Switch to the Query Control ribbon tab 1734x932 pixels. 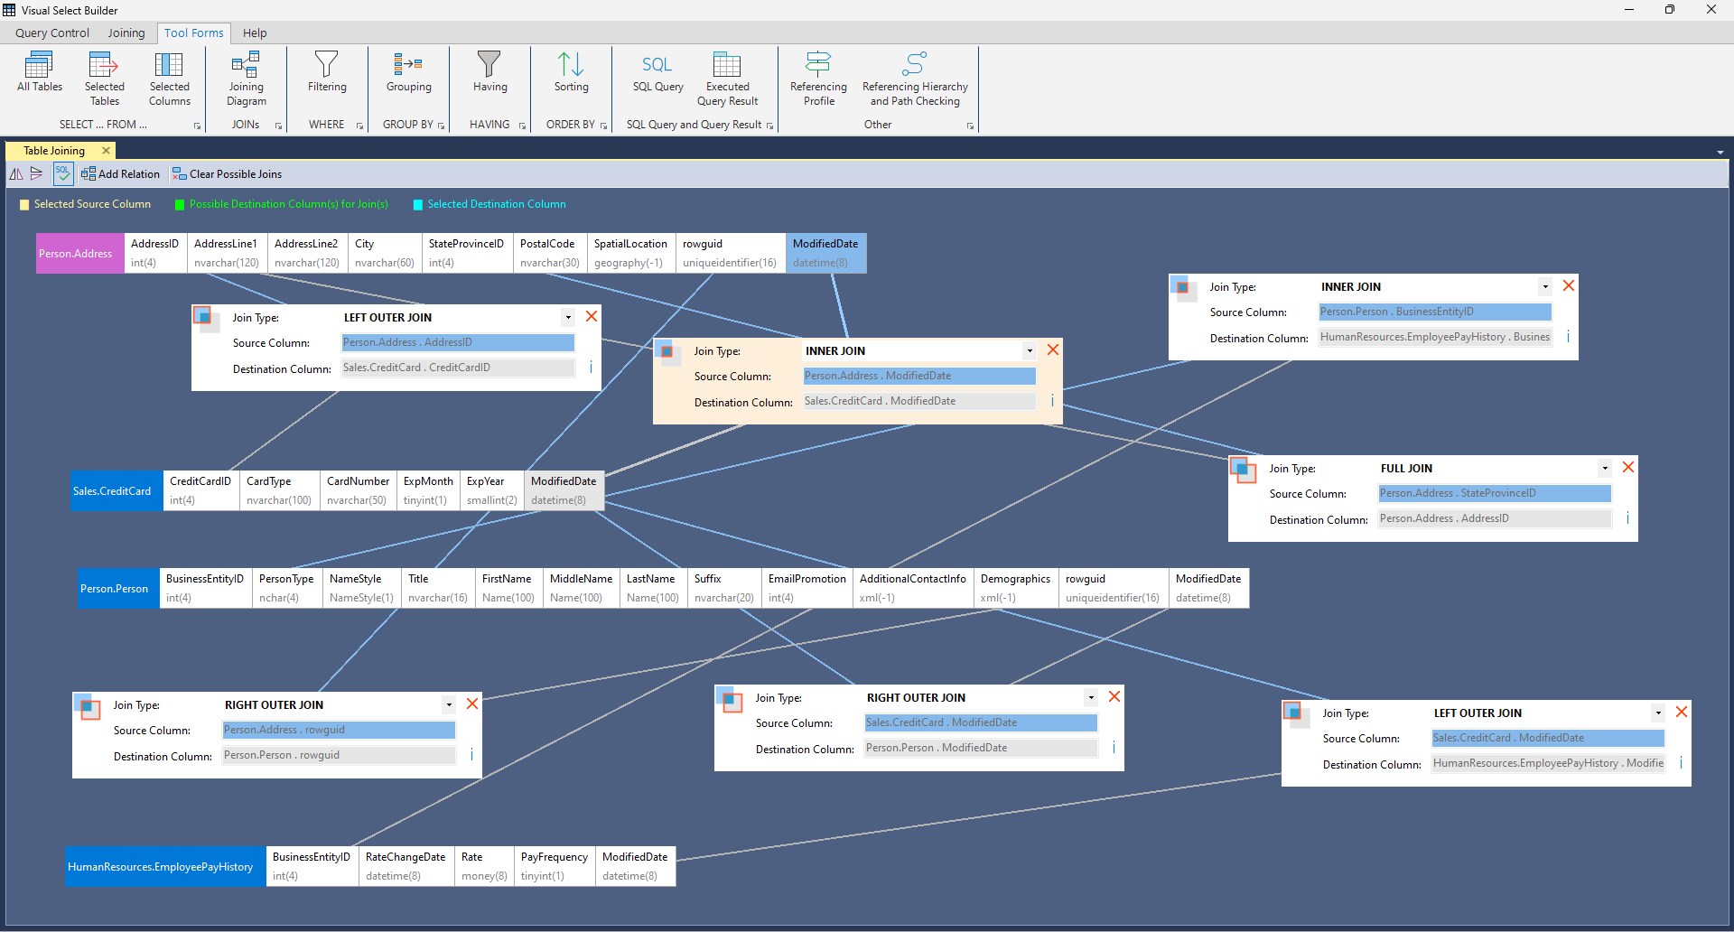(x=52, y=33)
